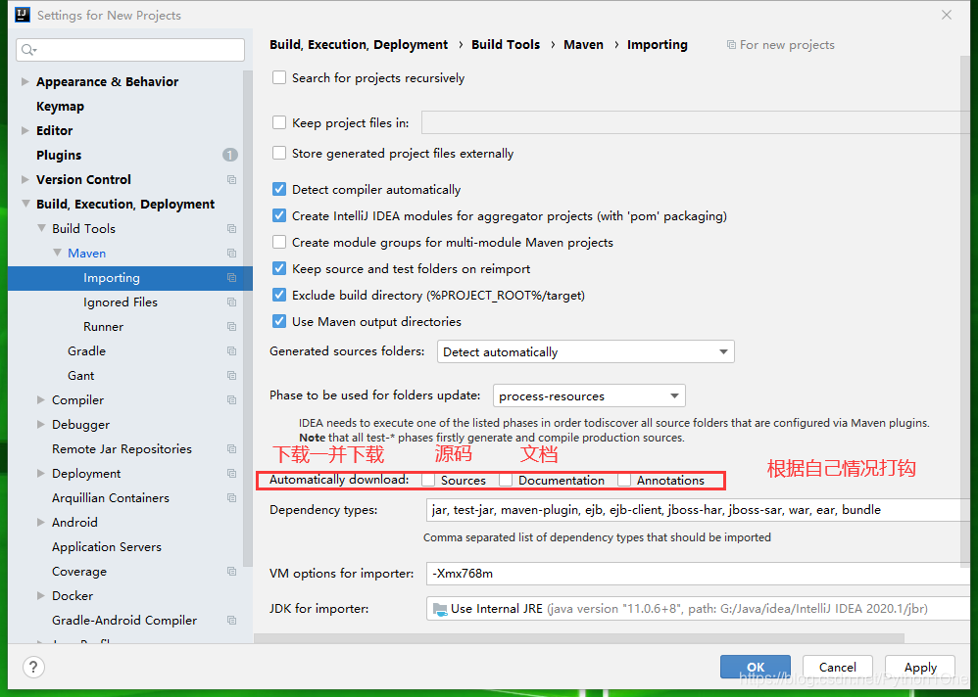Screen dimensions: 978x697
Task: Click project-level icon on Importing row
Action: click(x=232, y=278)
